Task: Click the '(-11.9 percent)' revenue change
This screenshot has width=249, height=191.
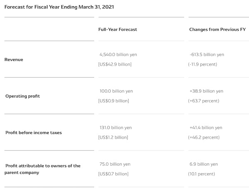Action: [x=202, y=64]
